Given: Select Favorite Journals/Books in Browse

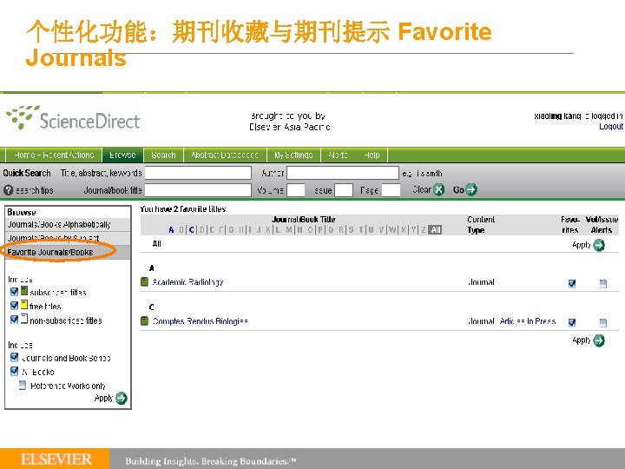Looking at the screenshot, I should pos(50,252).
